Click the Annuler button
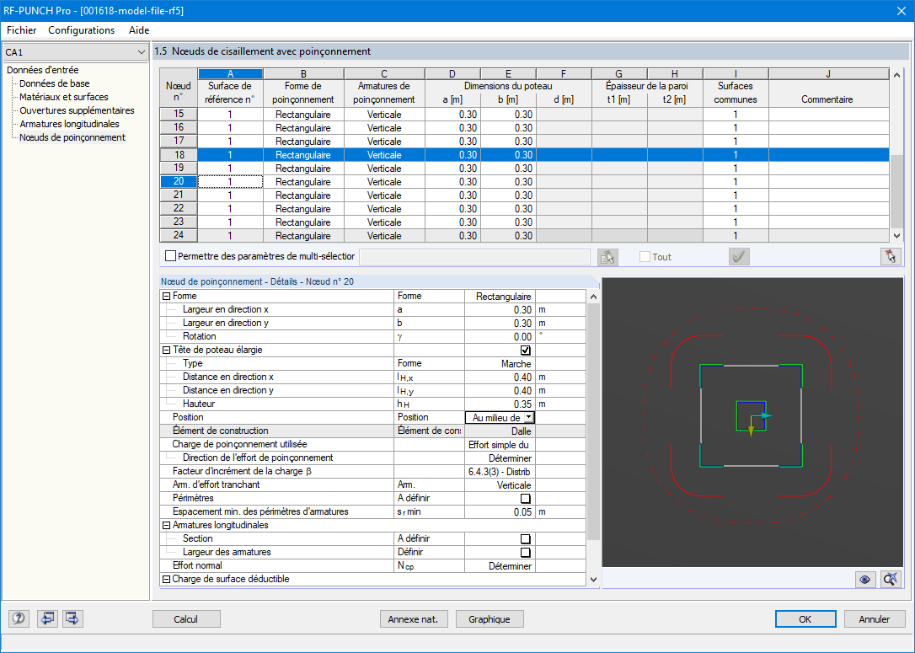 (x=875, y=619)
